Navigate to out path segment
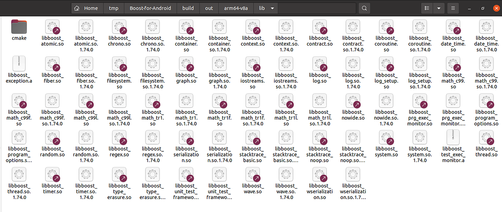This screenshot has height=212, width=502. 209,8
